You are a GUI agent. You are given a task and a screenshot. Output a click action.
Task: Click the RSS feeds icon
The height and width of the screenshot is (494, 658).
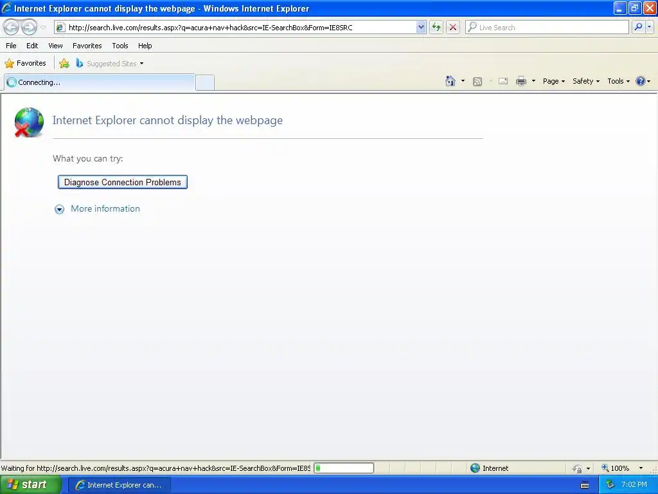coord(477,82)
